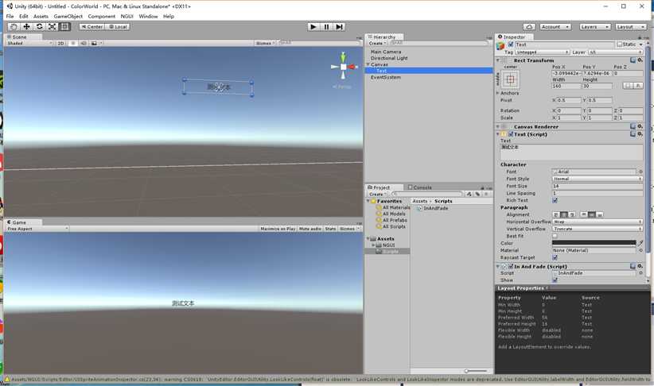Toggle the Show checkbox
The width and height of the screenshot is (654, 386).
555,280
